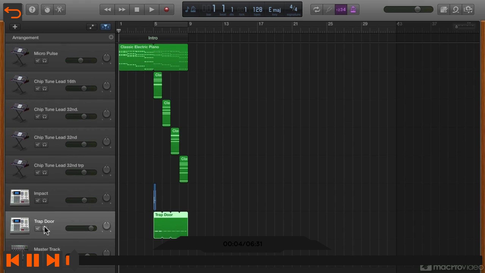This screenshot has height=273, width=485.
Task: Mute the Chip Tune Lead 16th track
Action: (38, 89)
